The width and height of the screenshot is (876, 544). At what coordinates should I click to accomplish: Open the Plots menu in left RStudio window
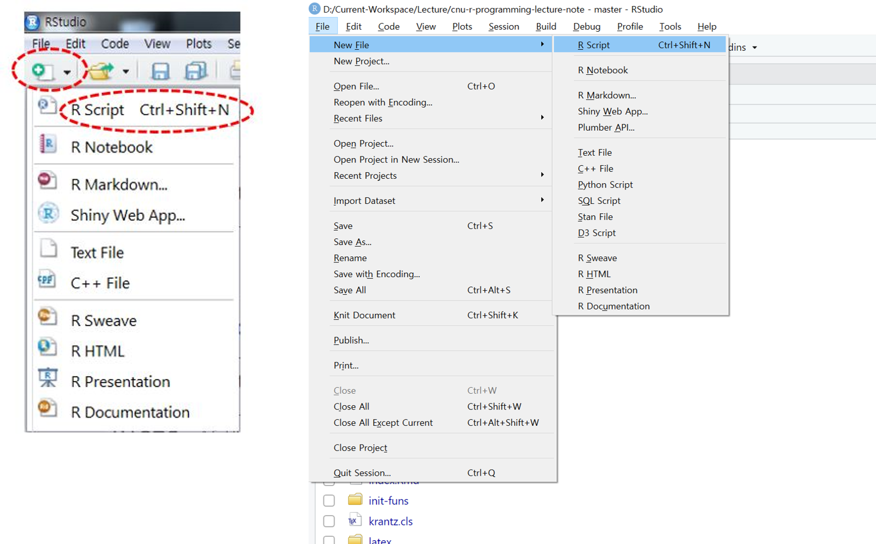(x=198, y=43)
